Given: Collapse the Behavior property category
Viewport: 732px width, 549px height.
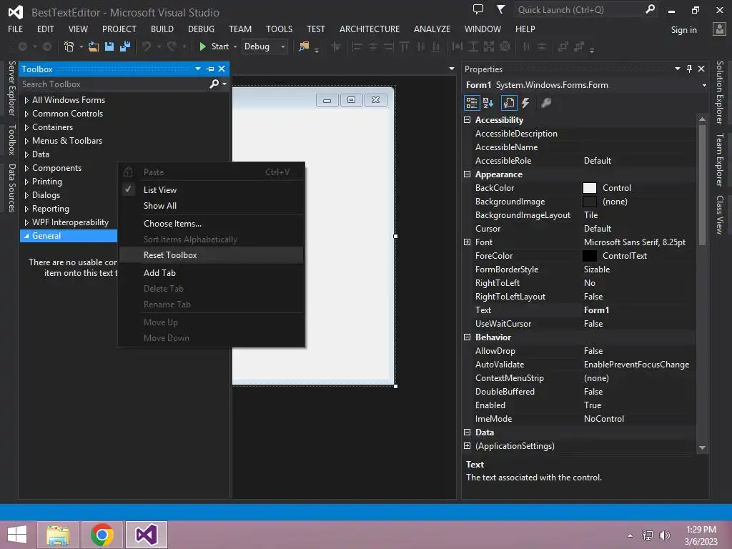Looking at the screenshot, I should (467, 337).
